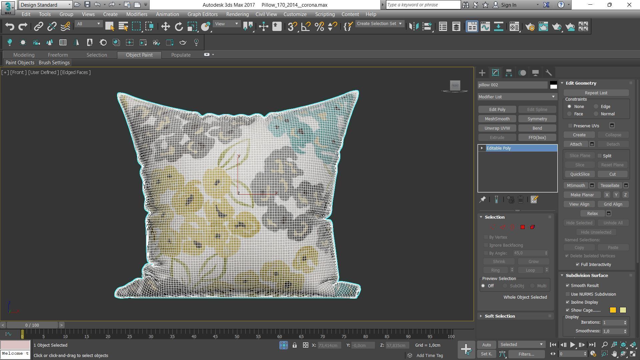Image resolution: width=640 pixels, height=360 pixels.
Task: Select Element sub-object level
Action: point(532,227)
